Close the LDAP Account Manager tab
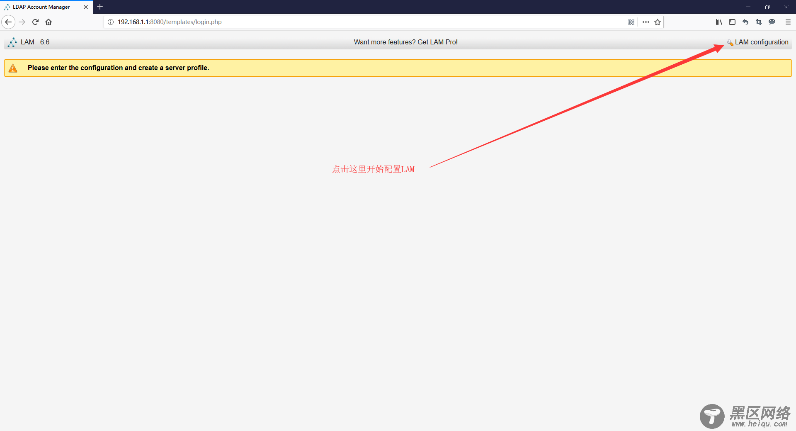Screen dimensions: 796x431 86,7
